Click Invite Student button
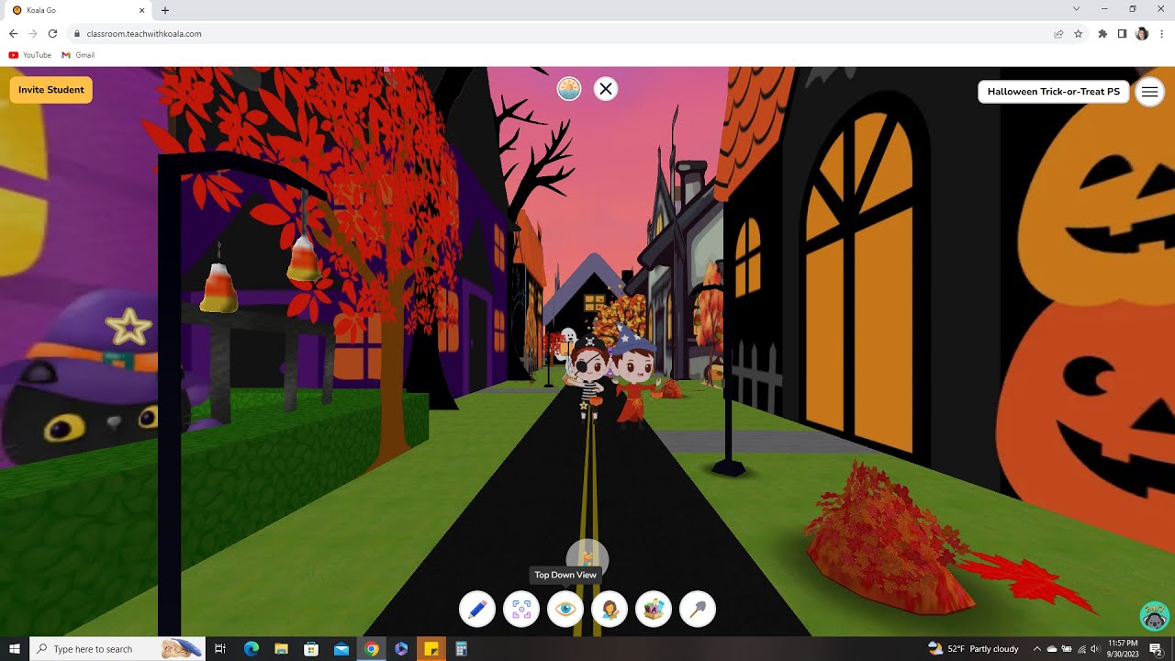1175x661 pixels. click(x=51, y=90)
